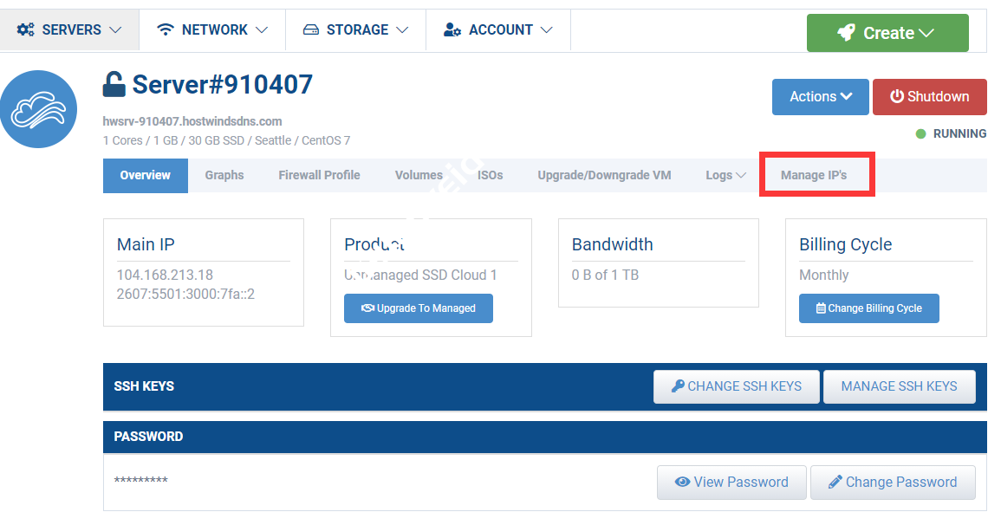Expand the Logs tab dropdown
This screenshot has width=1001, height=525.
725,175
